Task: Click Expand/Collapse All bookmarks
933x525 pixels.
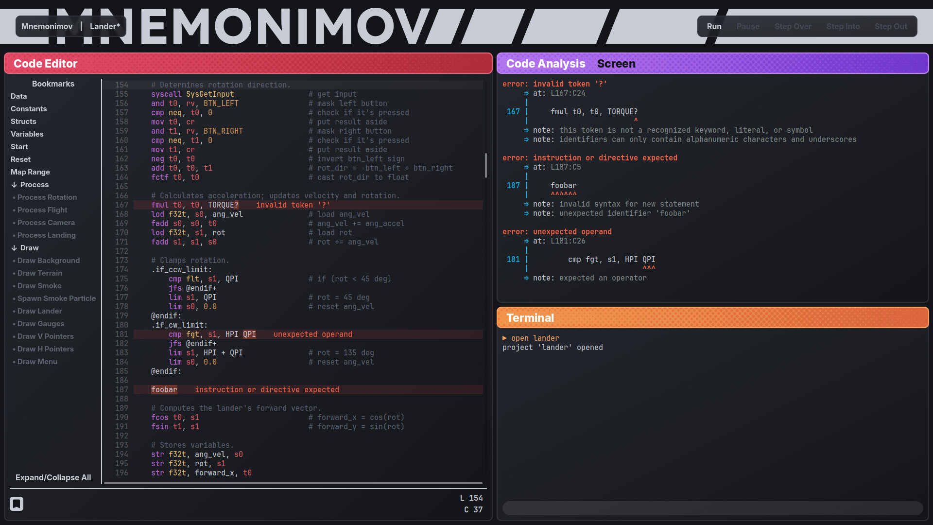Action: 53,477
